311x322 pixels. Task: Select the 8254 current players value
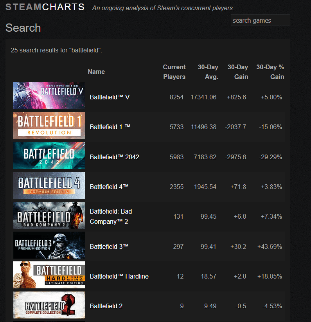tap(176, 97)
